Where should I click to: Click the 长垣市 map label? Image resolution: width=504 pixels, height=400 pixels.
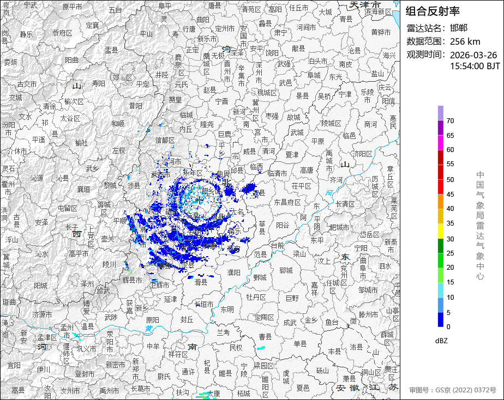pos(204,304)
